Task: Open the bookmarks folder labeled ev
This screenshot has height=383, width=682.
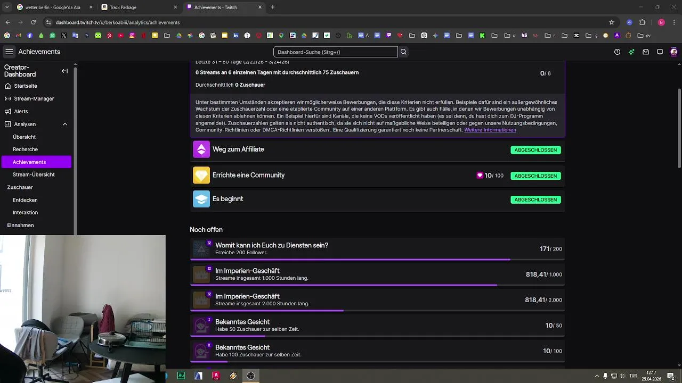Action: [644, 36]
